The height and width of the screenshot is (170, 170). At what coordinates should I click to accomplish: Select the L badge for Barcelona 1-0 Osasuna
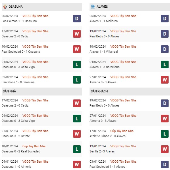(77, 80)
